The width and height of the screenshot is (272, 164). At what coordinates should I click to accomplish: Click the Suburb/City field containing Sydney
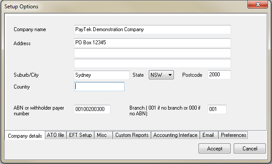(102, 75)
